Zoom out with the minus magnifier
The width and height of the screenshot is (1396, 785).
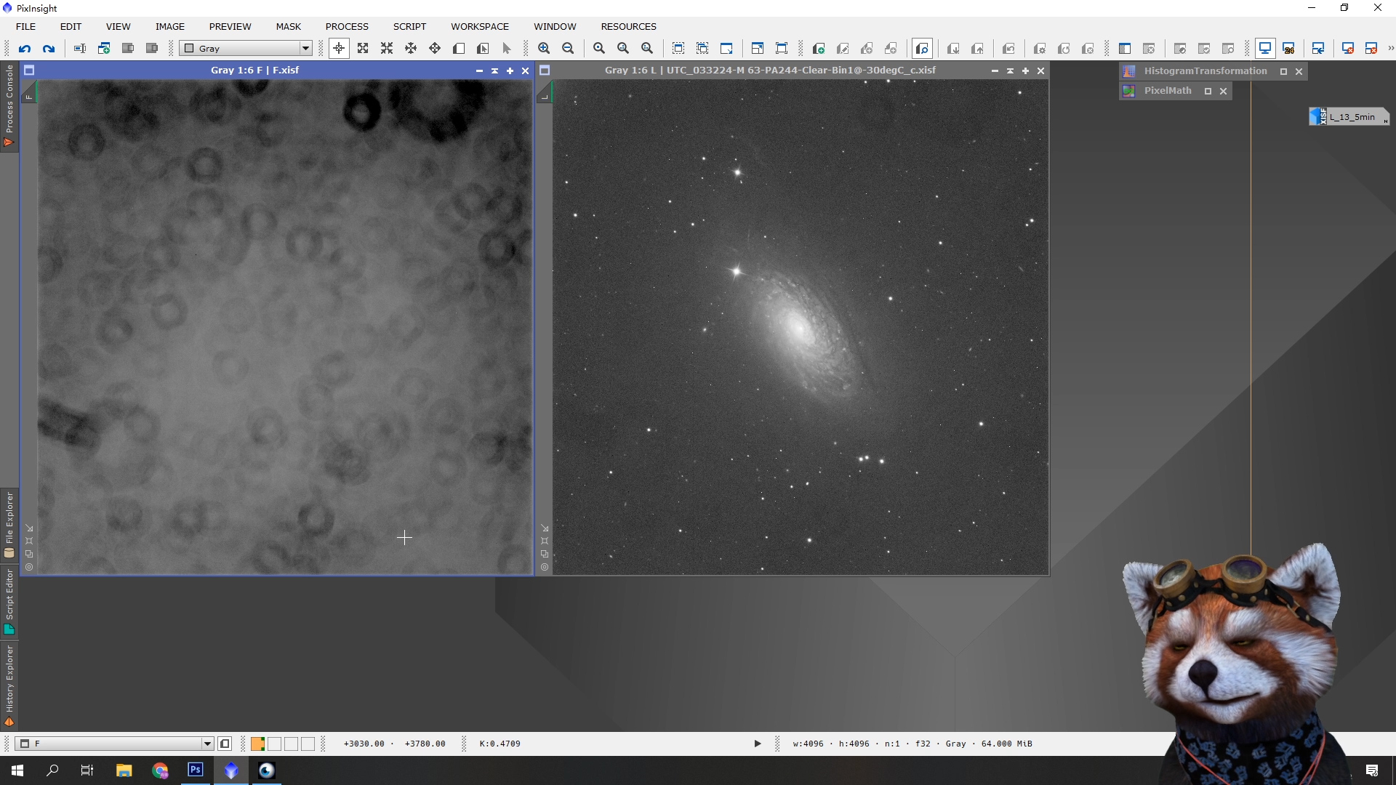pos(568,49)
